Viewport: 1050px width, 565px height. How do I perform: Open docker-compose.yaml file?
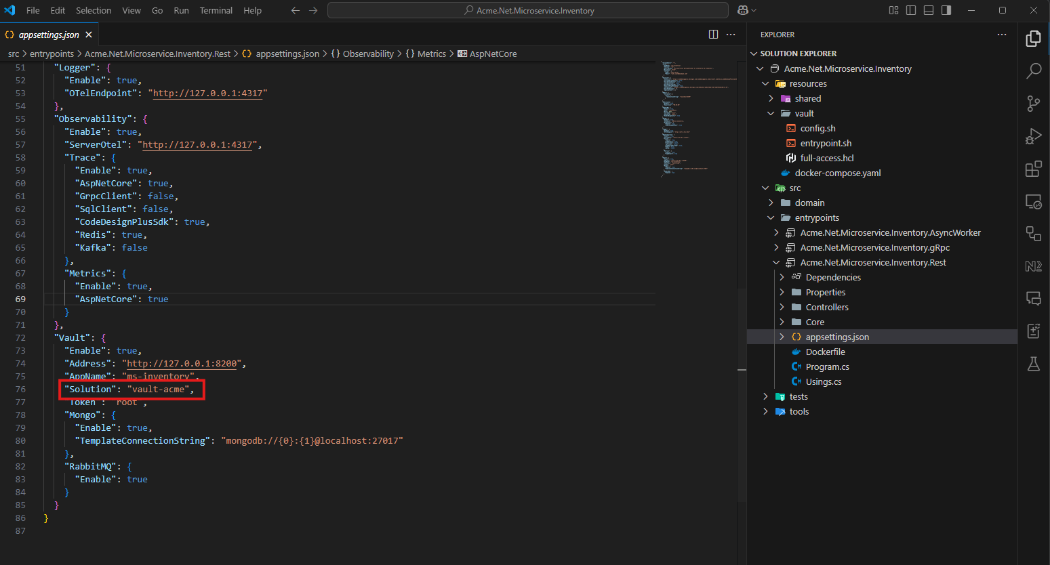[882, 173]
